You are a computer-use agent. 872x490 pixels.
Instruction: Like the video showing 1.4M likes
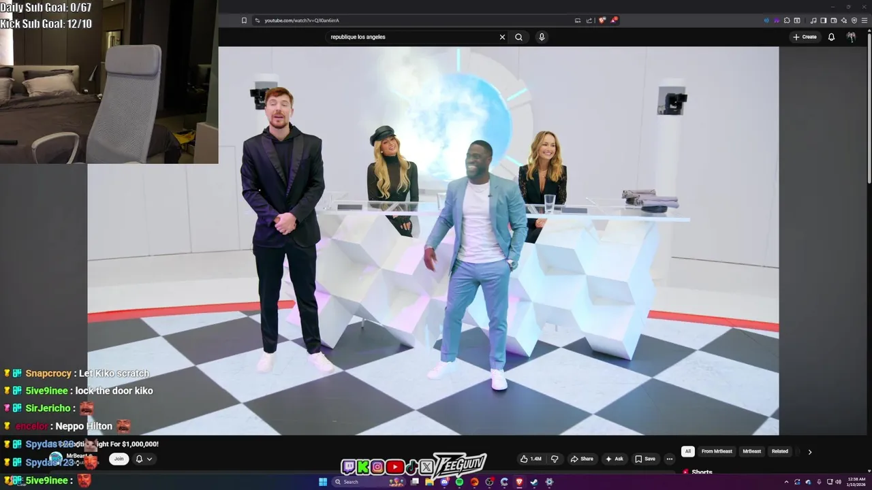click(x=531, y=459)
